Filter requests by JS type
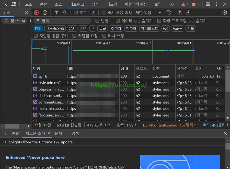This screenshot has width=230, height=169. coord(93,29)
